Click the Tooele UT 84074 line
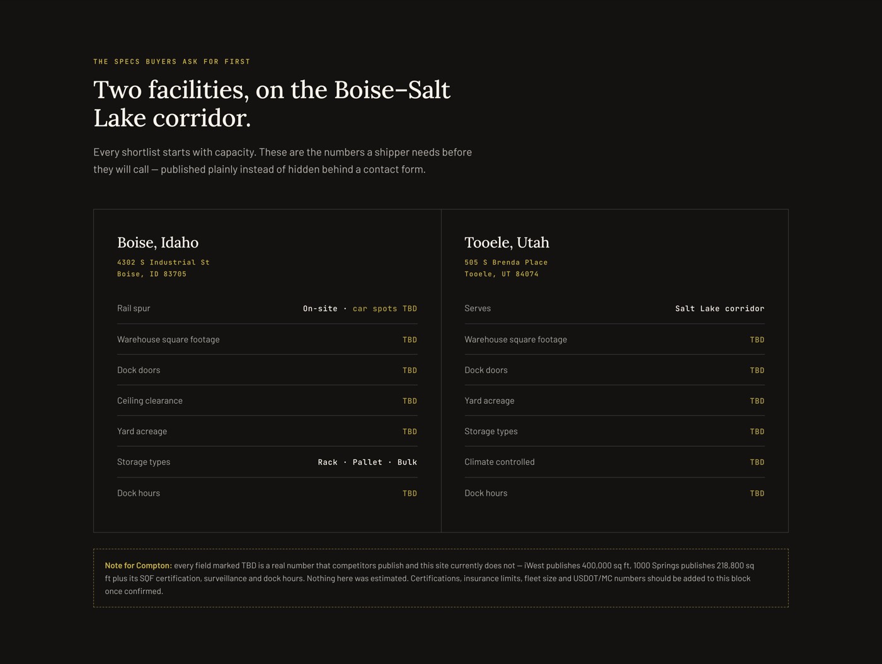This screenshot has width=882, height=664. pos(501,274)
